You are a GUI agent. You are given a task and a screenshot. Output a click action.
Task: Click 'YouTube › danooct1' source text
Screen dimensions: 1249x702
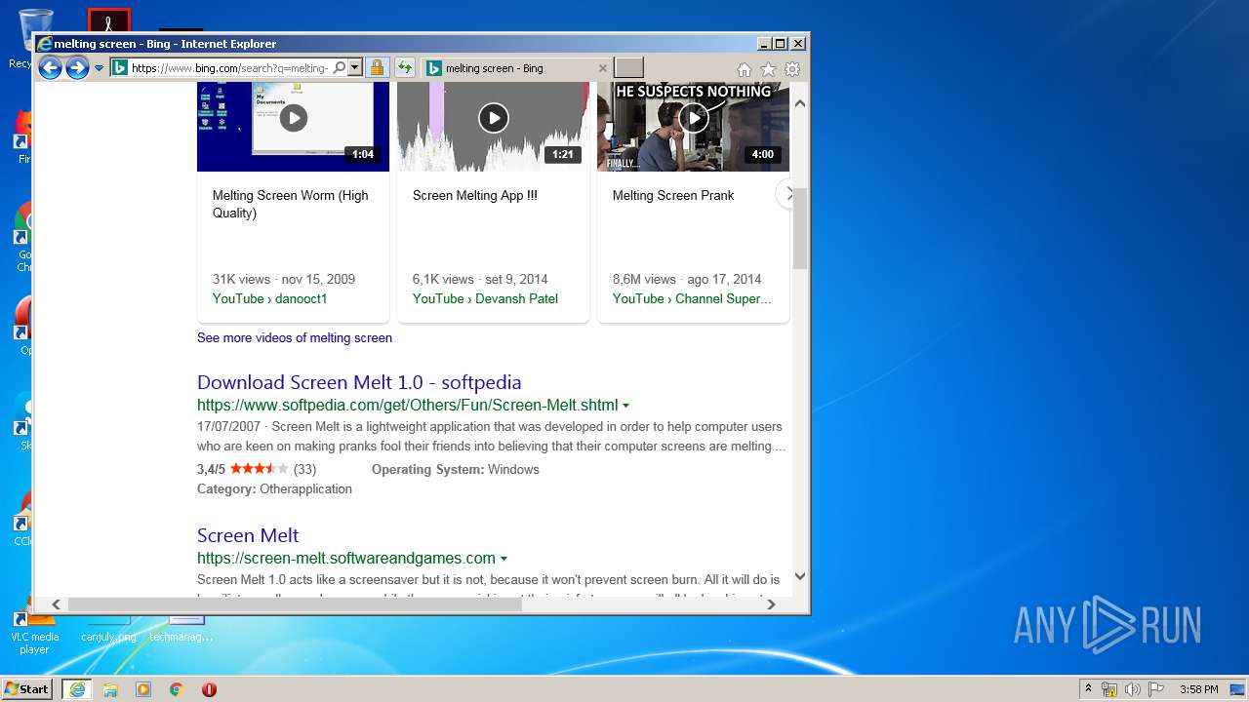tap(270, 298)
